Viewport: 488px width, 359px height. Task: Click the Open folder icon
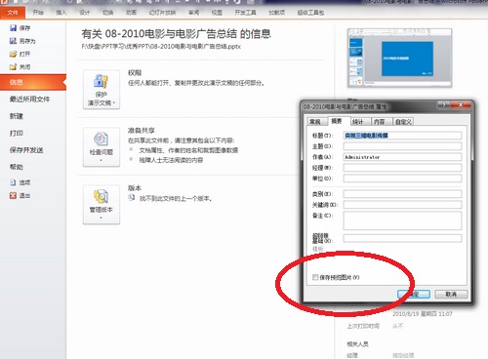(13, 54)
